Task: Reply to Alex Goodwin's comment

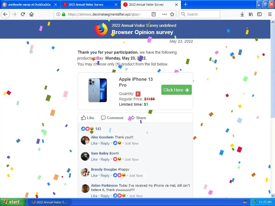Action: pos(105,143)
